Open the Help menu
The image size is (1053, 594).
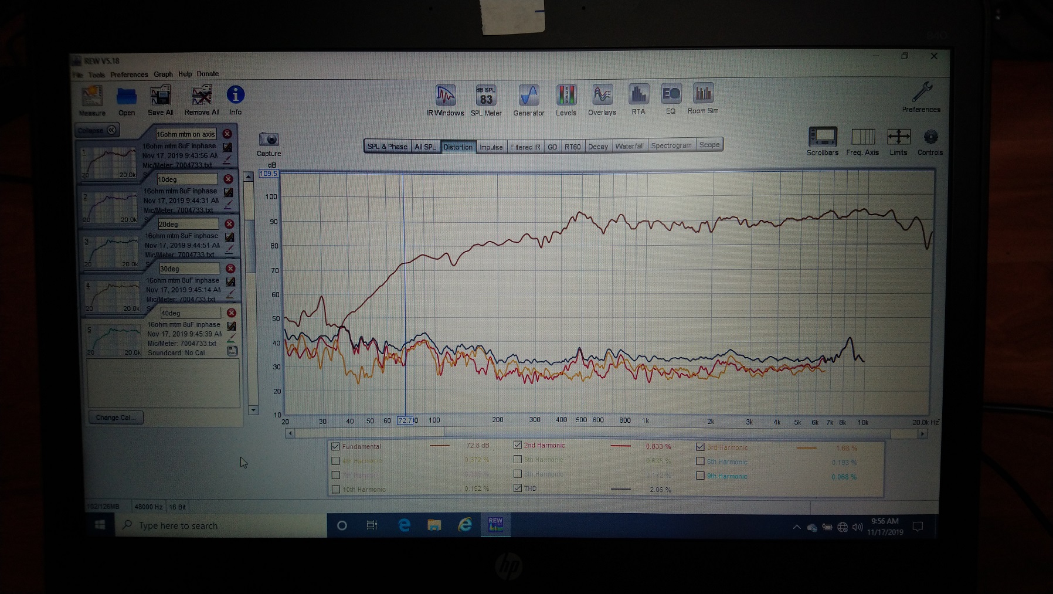tap(185, 74)
